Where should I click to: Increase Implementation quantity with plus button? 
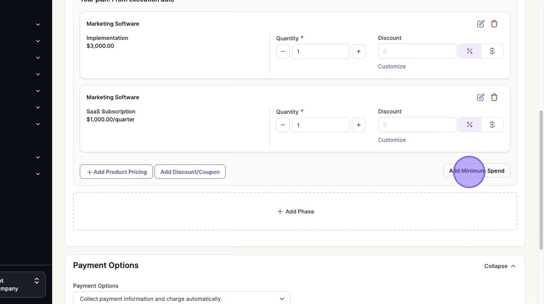pyautogui.click(x=358, y=51)
